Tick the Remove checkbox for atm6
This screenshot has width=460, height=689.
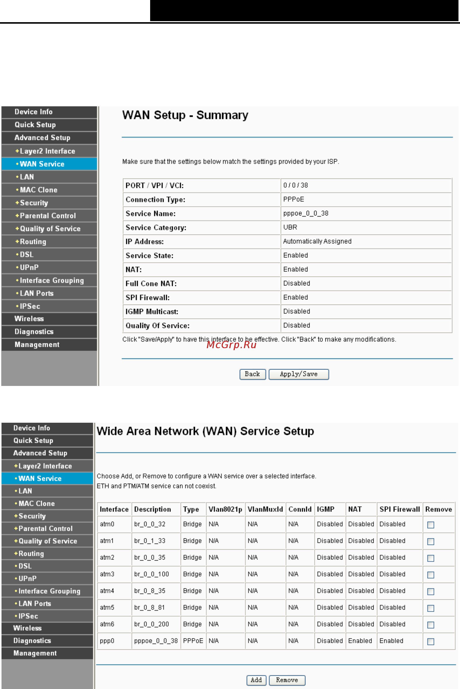pyautogui.click(x=430, y=625)
